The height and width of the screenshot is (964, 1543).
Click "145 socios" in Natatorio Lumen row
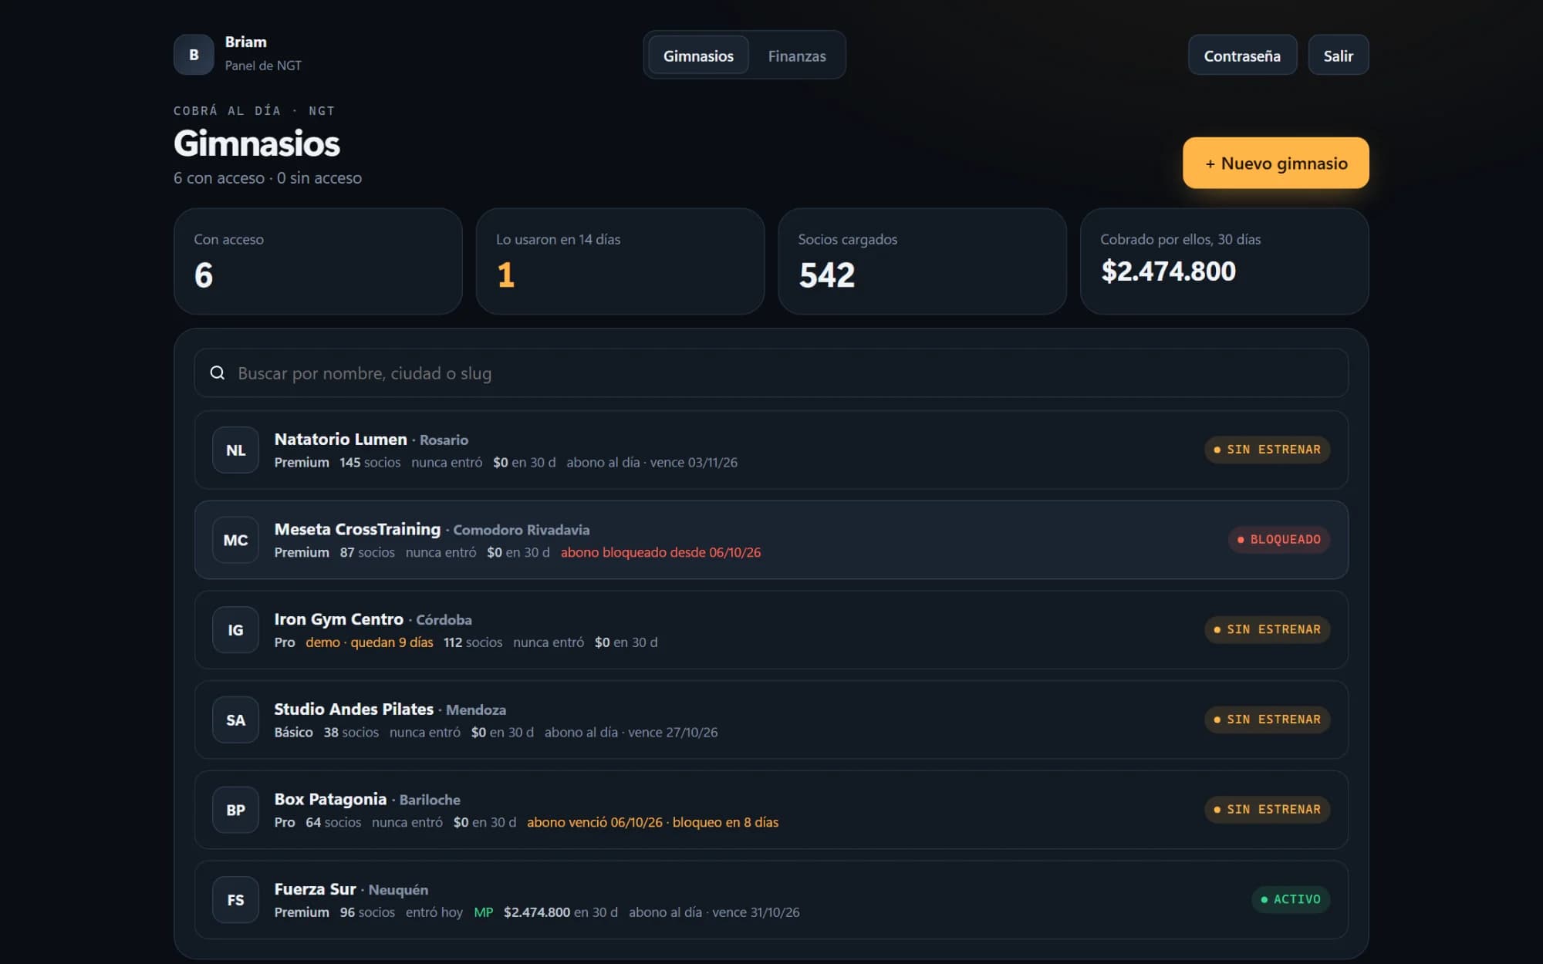tap(370, 463)
